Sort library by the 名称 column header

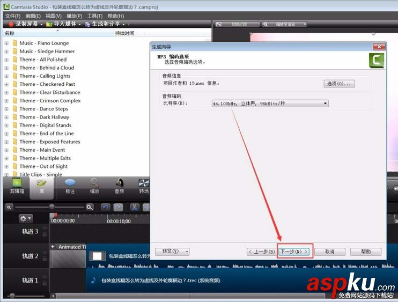click(x=58, y=33)
